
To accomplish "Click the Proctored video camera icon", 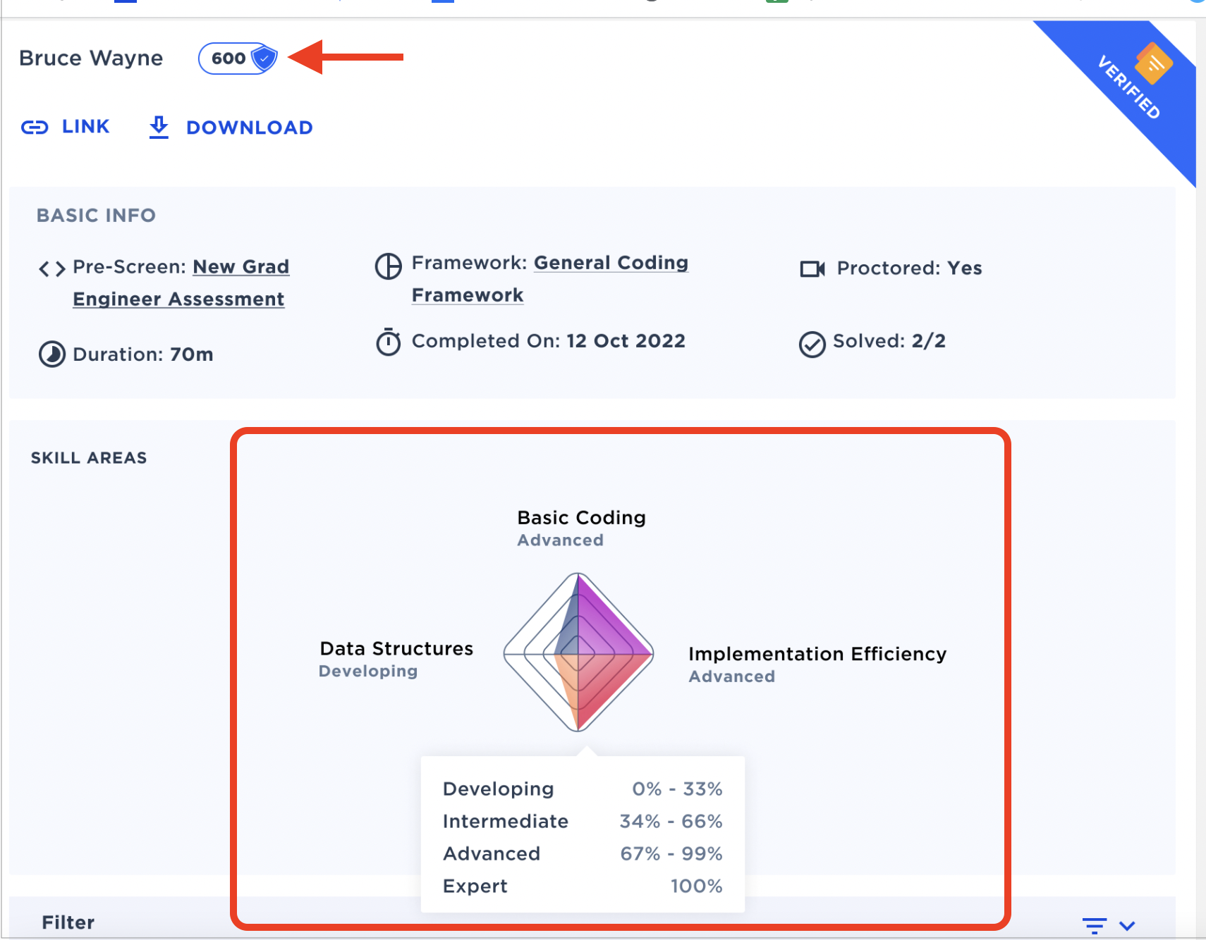I will point(812,268).
